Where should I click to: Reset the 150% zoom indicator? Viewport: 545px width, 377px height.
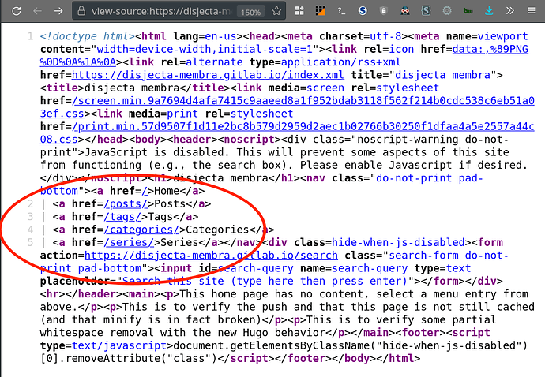tap(250, 12)
